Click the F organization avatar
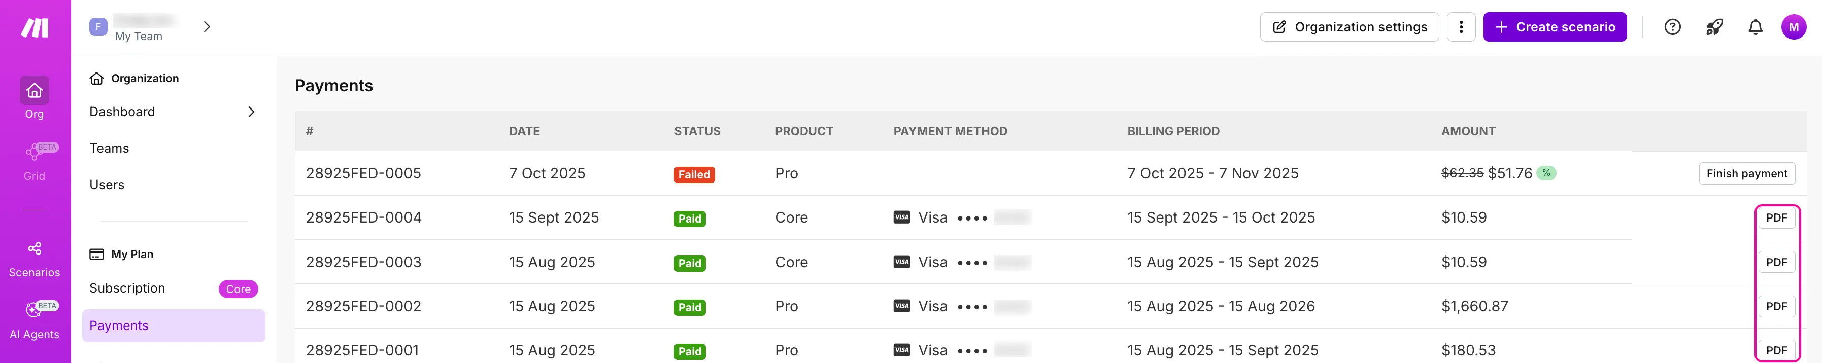Viewport: 1822px width, 363px height. click(x=98, y=27)
